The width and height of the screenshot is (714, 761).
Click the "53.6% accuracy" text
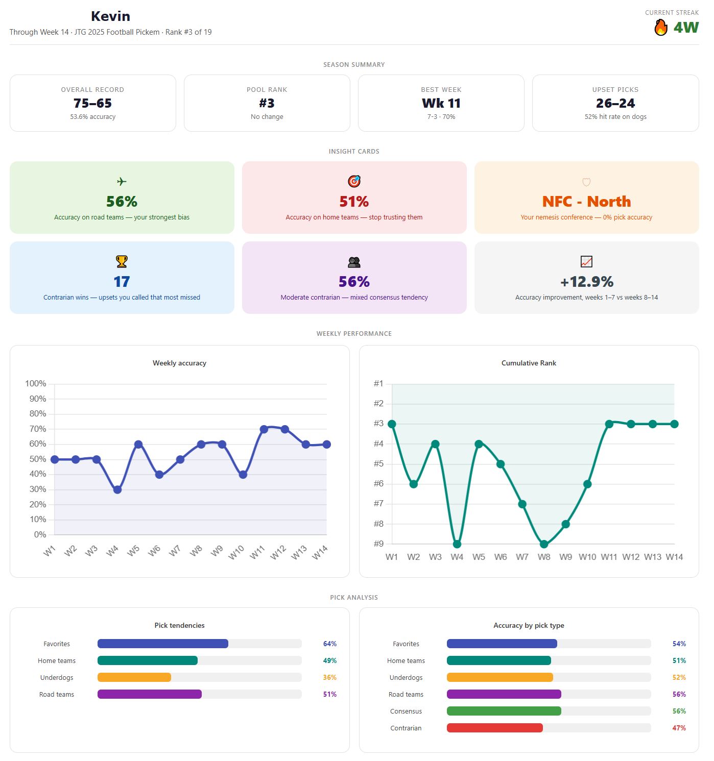(93, 117)
